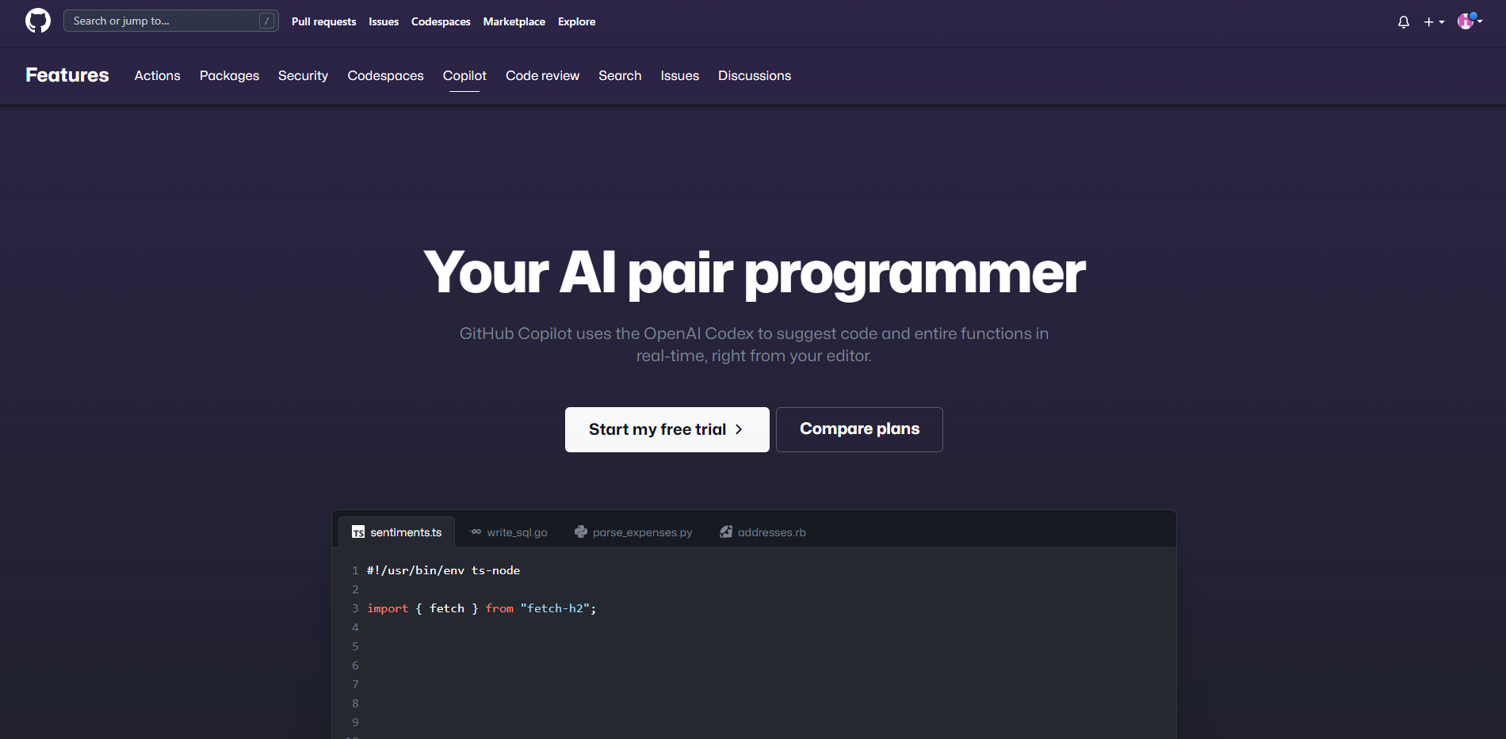Click the TypeScript TS icon on sentiments.ts tab
Viewport: 1506px width, 739px height.
(357, 531)
